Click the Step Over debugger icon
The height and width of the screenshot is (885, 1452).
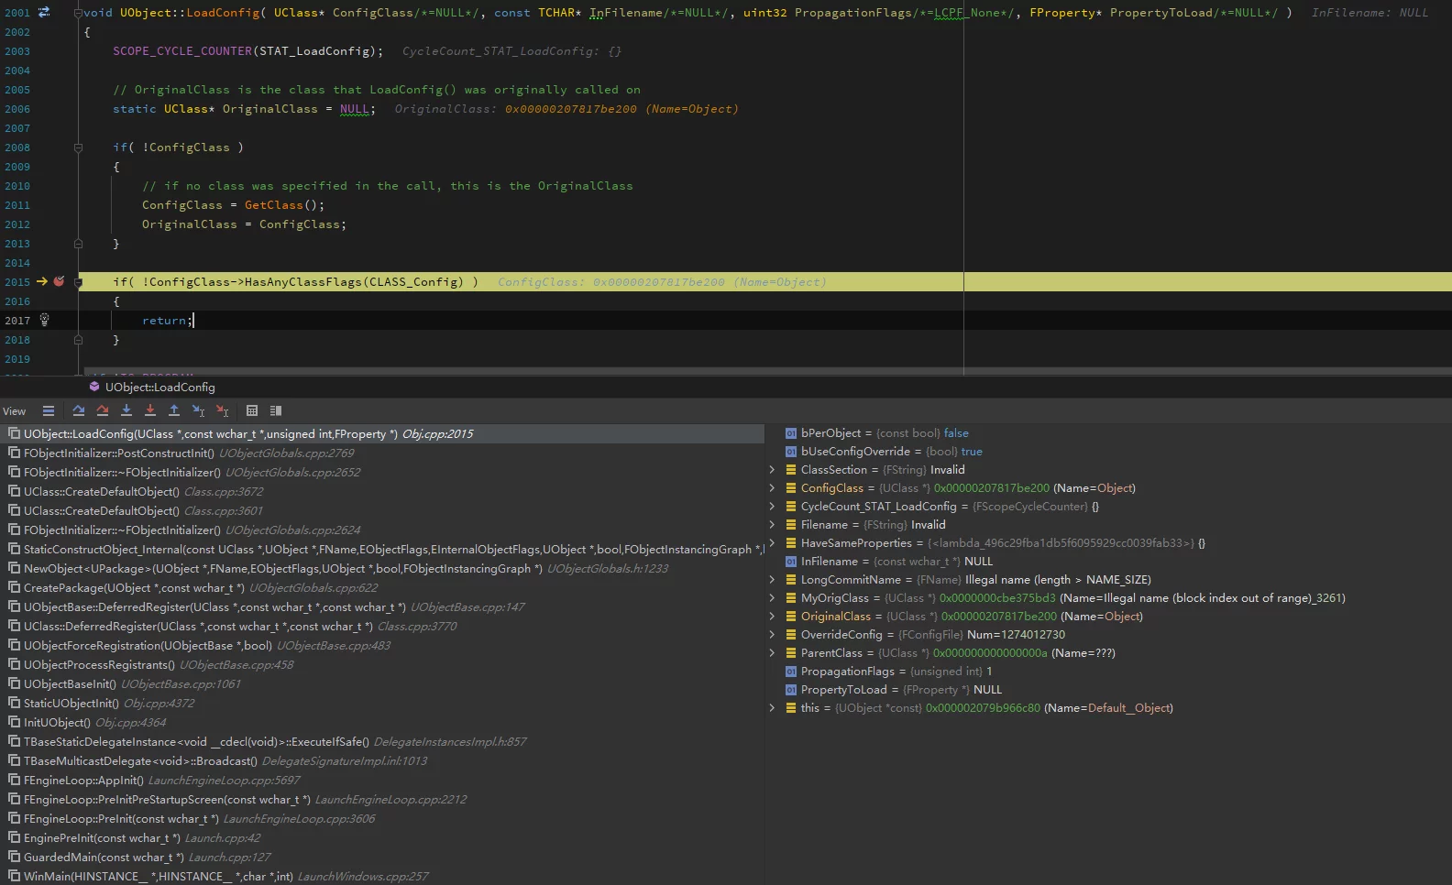click(79, 410)
